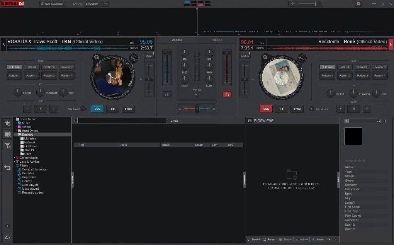Expand Online Music tree node

coord(15,158)
